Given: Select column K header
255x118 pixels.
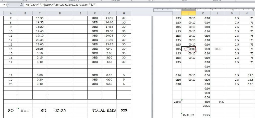Looking at the screenshot, I should (203, 13).
